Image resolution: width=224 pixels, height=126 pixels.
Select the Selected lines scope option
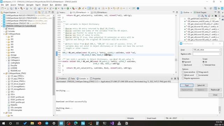pos(203,65)
